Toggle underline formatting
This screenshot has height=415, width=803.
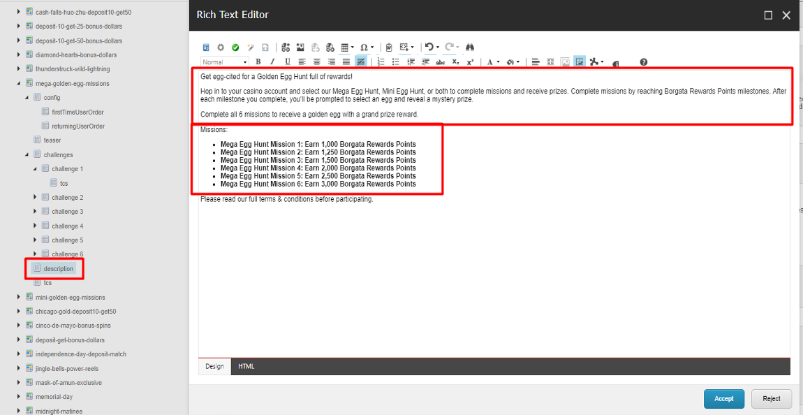(x=287, y=62)
